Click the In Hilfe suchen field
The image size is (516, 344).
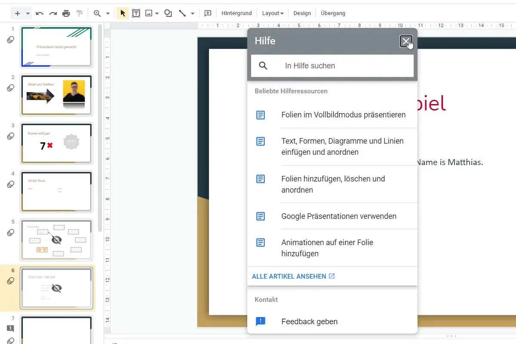pyautogui.click(x=332, y=66)
